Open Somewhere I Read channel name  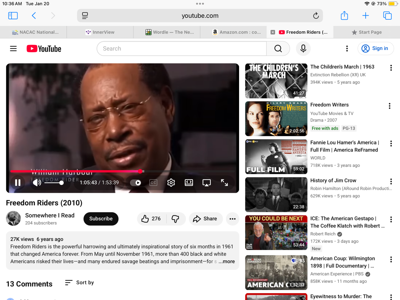point(50,215)
